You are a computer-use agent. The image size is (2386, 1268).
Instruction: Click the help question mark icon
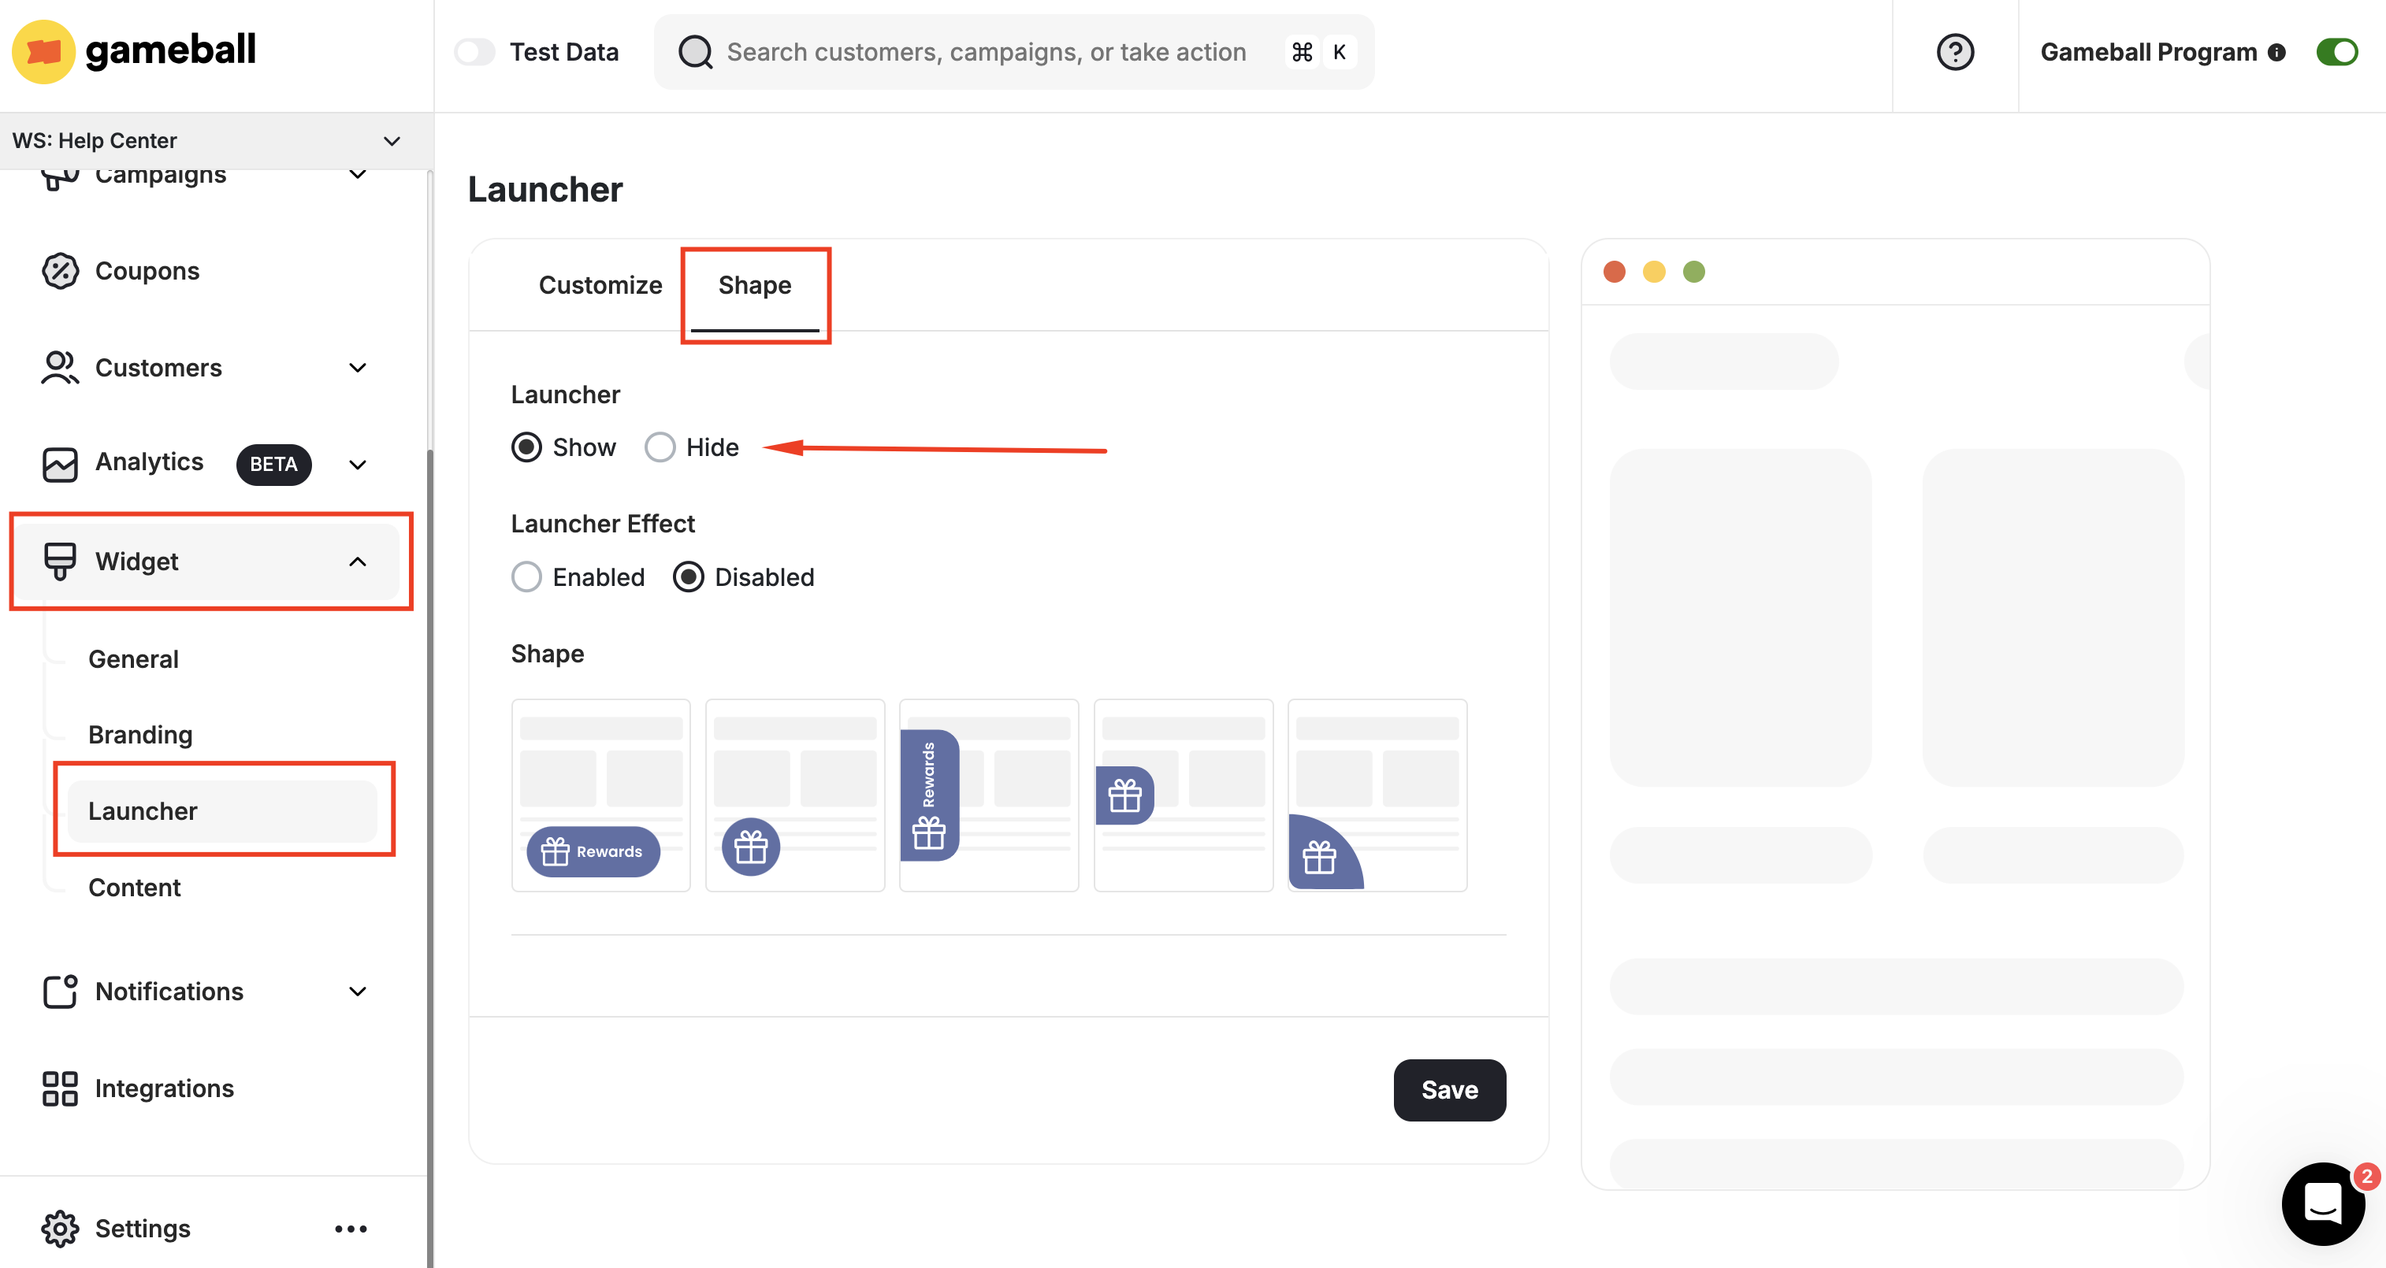[1954, 52]
